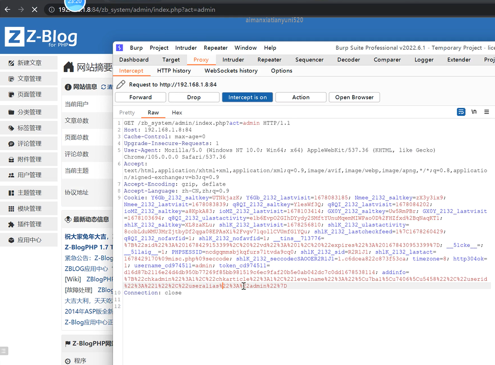Select the Intercept sub-tab
The width and height of the screenshot is (495, 365).
pos(131,71)
